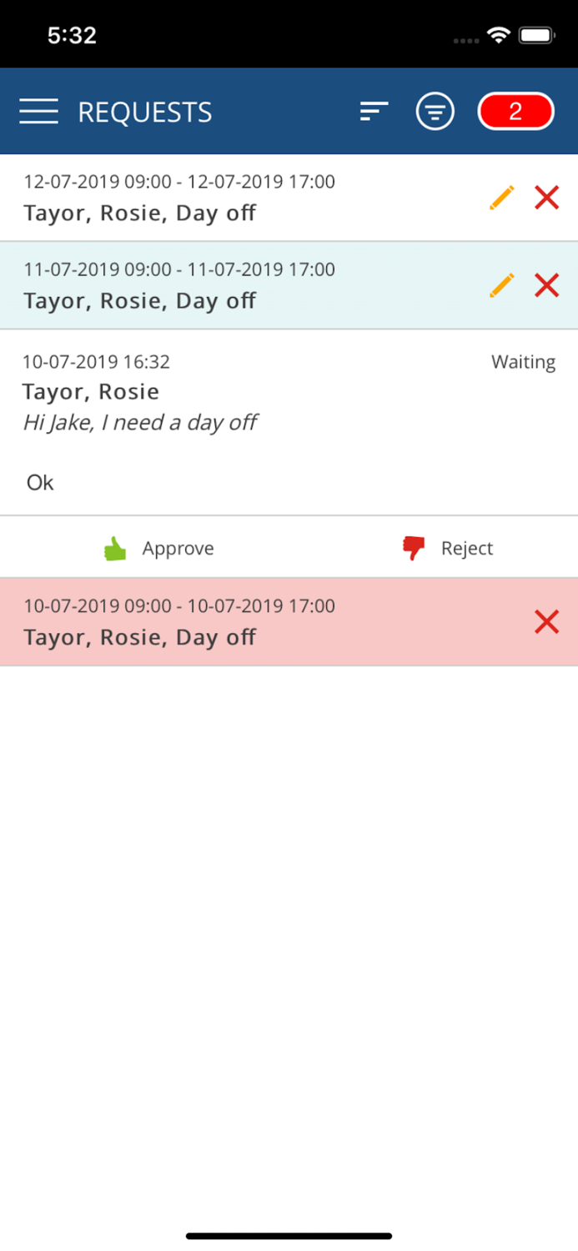Image resolution: width=578 pixels, height=1251 pixels.
Task: Click the Ok reply text field
Action: pyautogui.click(x=39, y=482)
